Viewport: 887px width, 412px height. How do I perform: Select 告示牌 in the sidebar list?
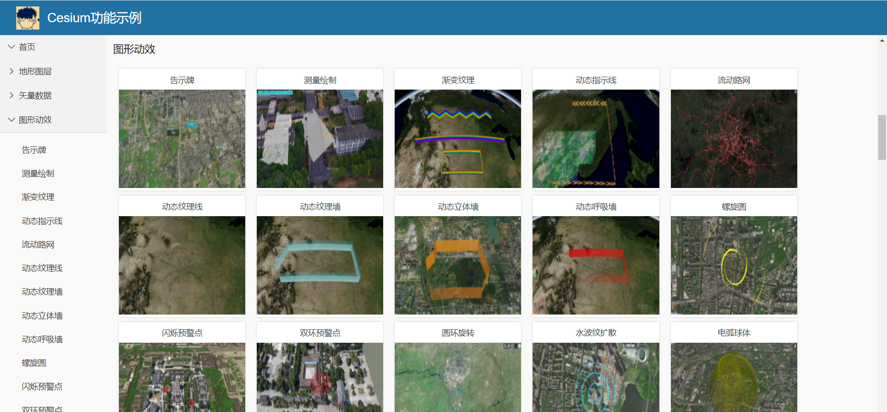(34, 150)
